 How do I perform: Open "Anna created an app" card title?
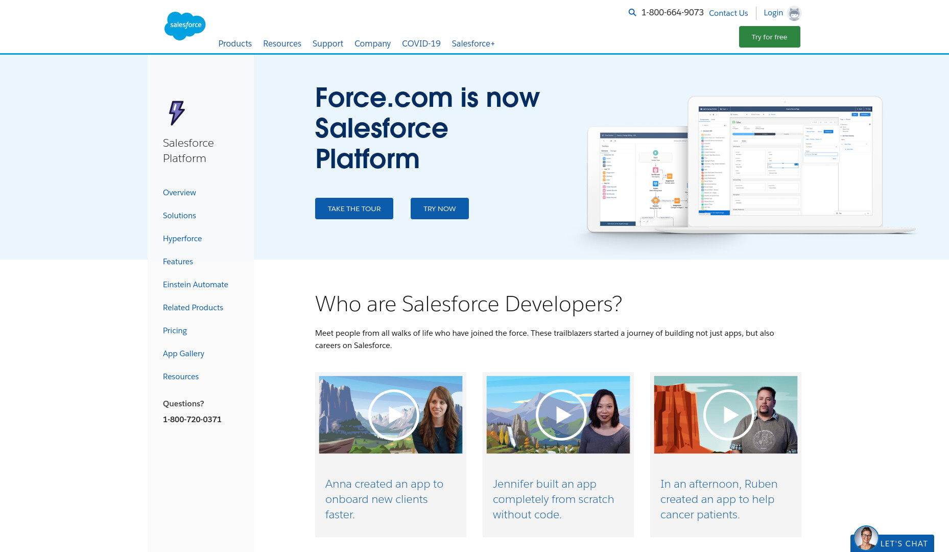click(384, 499)
